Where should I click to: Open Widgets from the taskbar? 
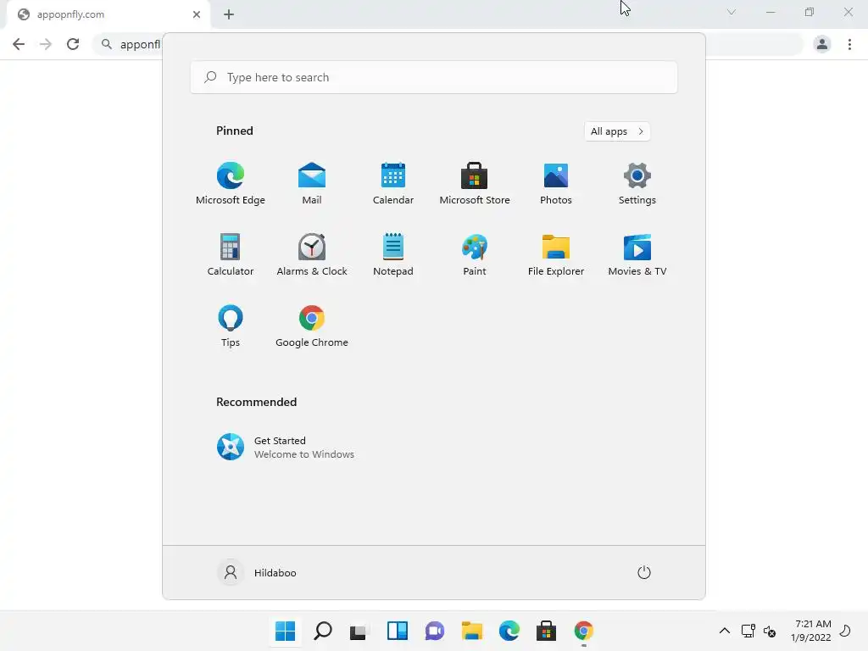pos(397,631)
